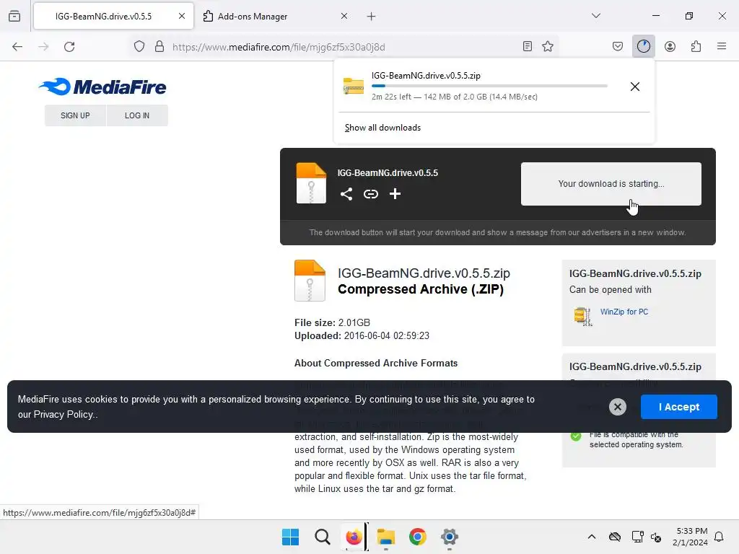The height and width of the screenshot is (554, 739).
Task: Open the notifications bell
Action: coord(719,537)
